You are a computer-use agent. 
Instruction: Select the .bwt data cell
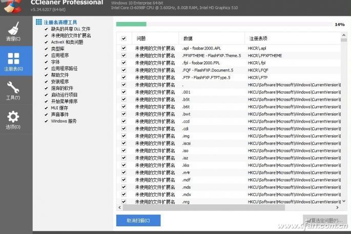[x=186, y=114]
